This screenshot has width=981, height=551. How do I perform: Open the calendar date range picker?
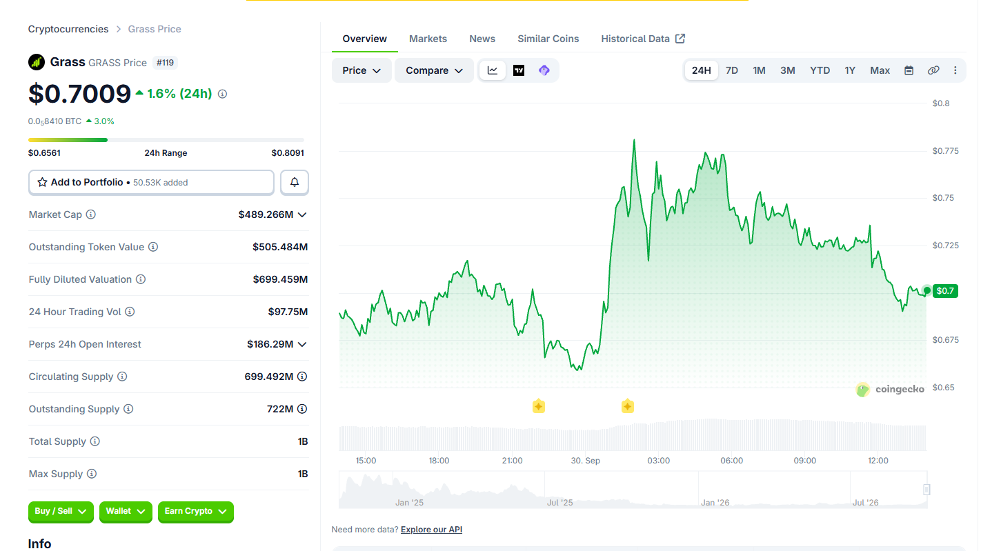(909, 70)
